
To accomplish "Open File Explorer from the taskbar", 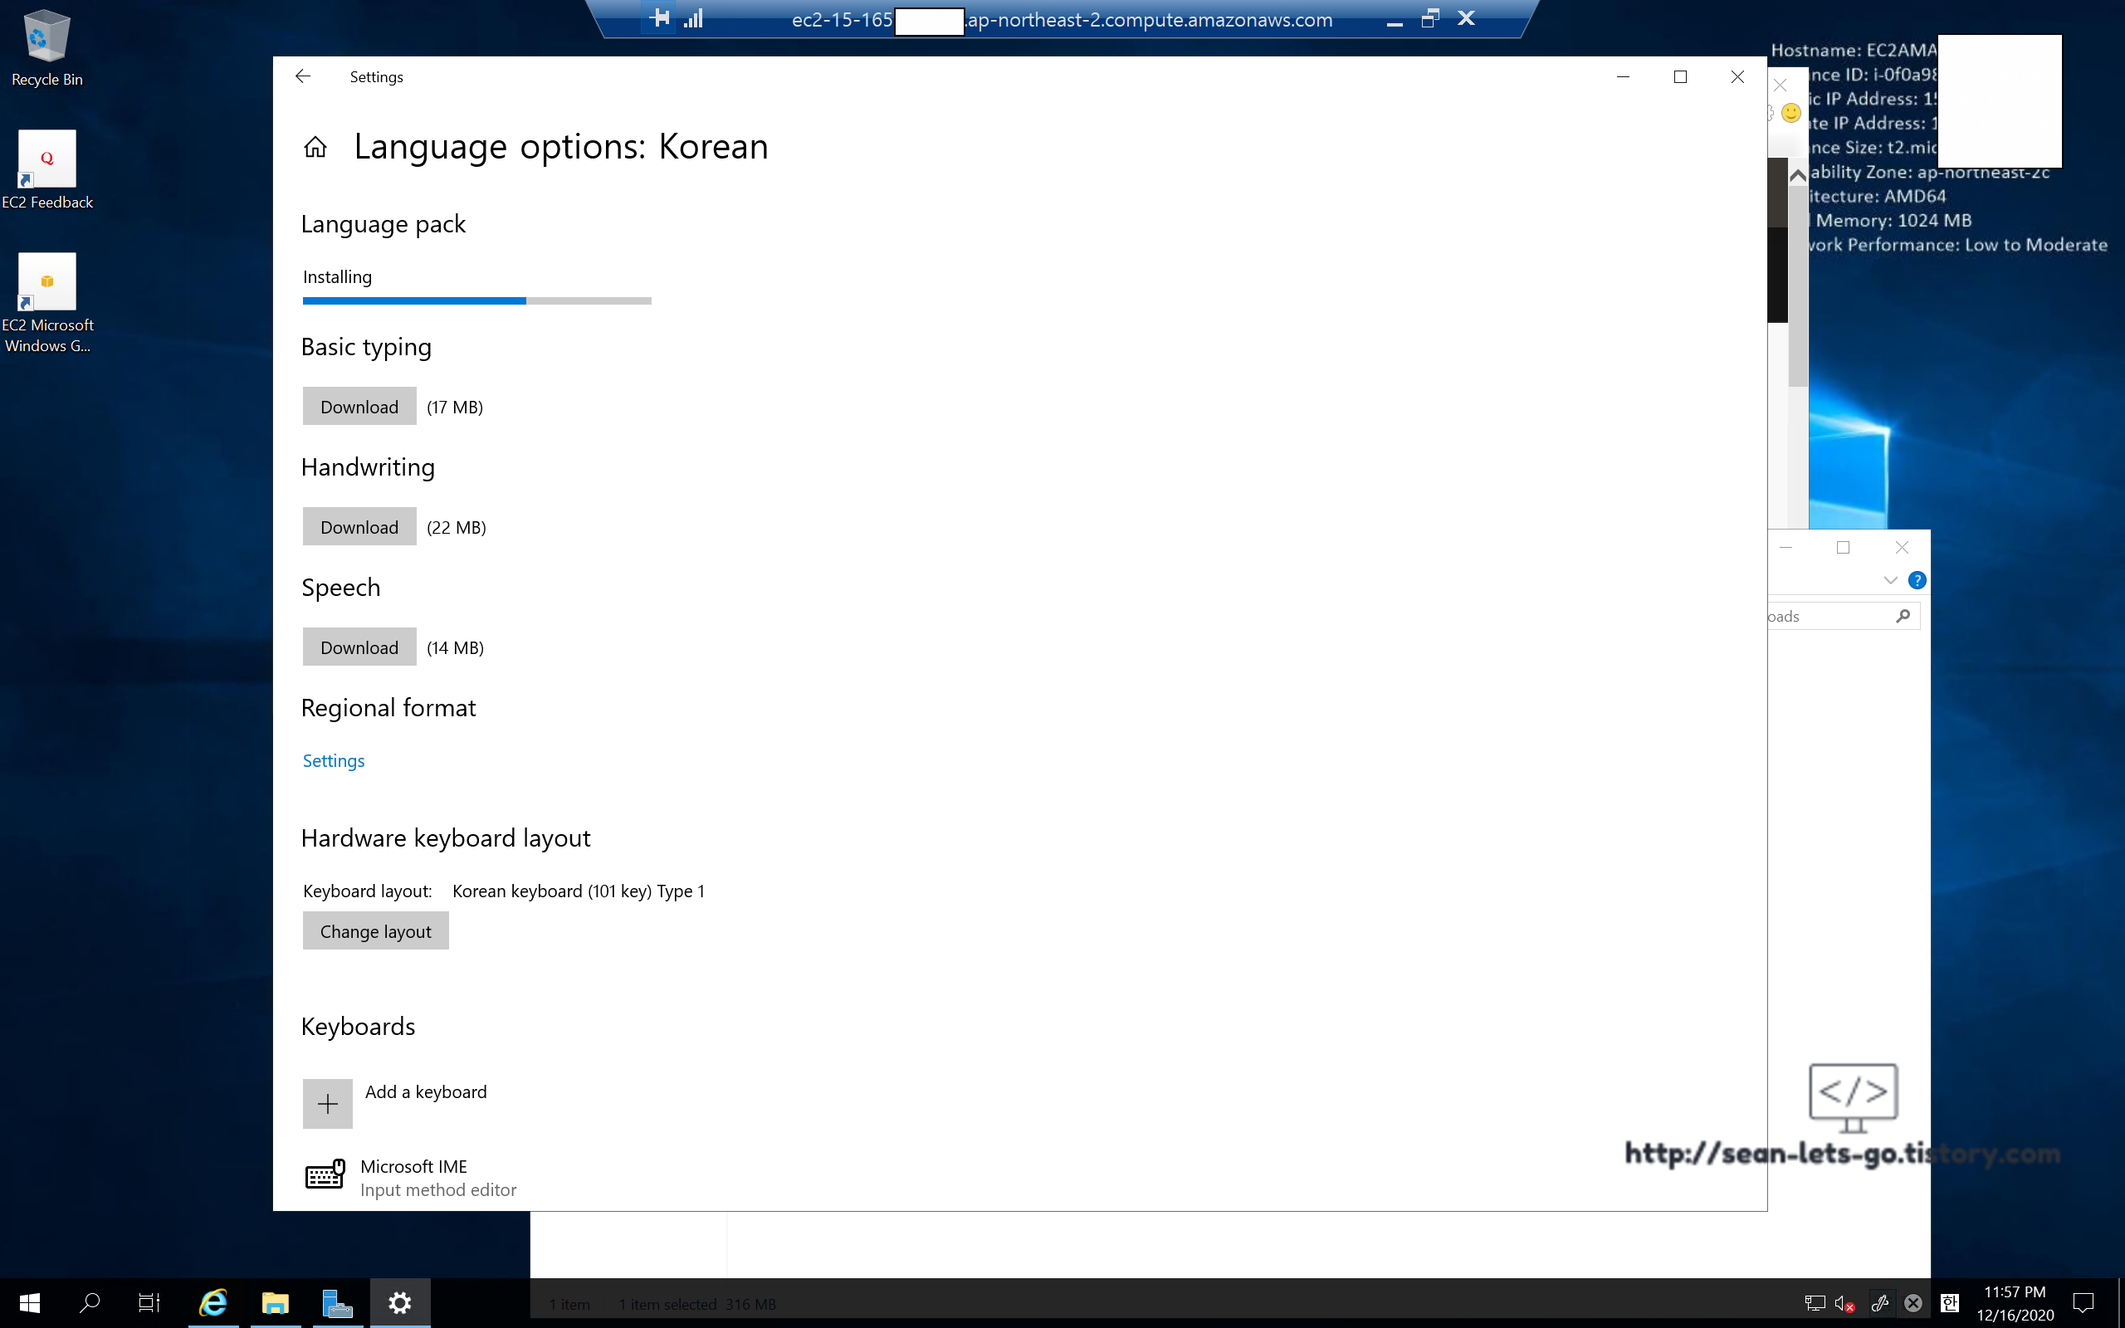I will (275, 1302).
